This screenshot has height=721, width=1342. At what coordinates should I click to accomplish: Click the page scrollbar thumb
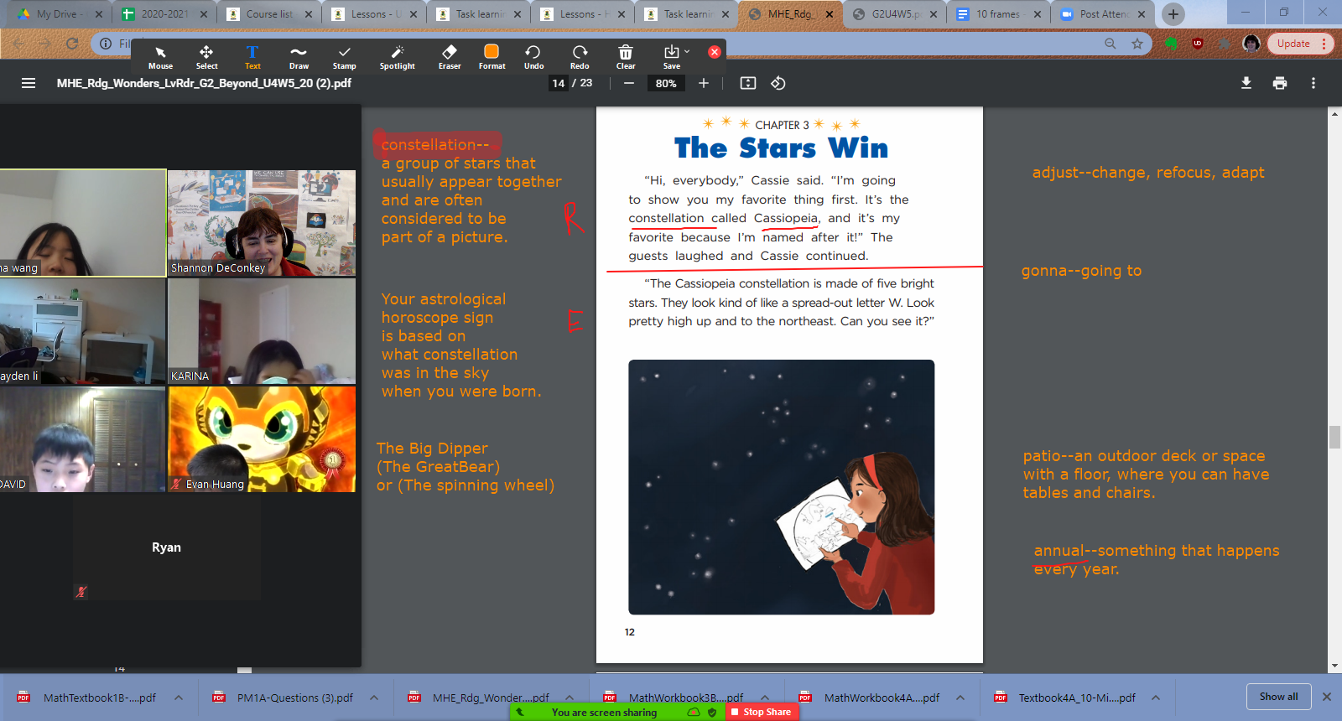click(x=1334, y=438)
